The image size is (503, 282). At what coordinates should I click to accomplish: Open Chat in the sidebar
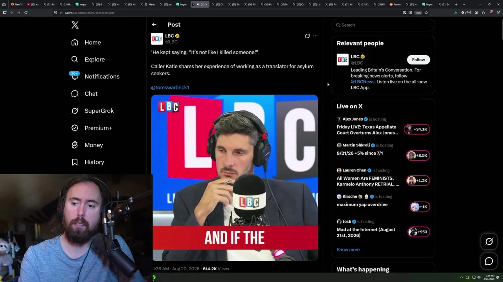(84, 94)
